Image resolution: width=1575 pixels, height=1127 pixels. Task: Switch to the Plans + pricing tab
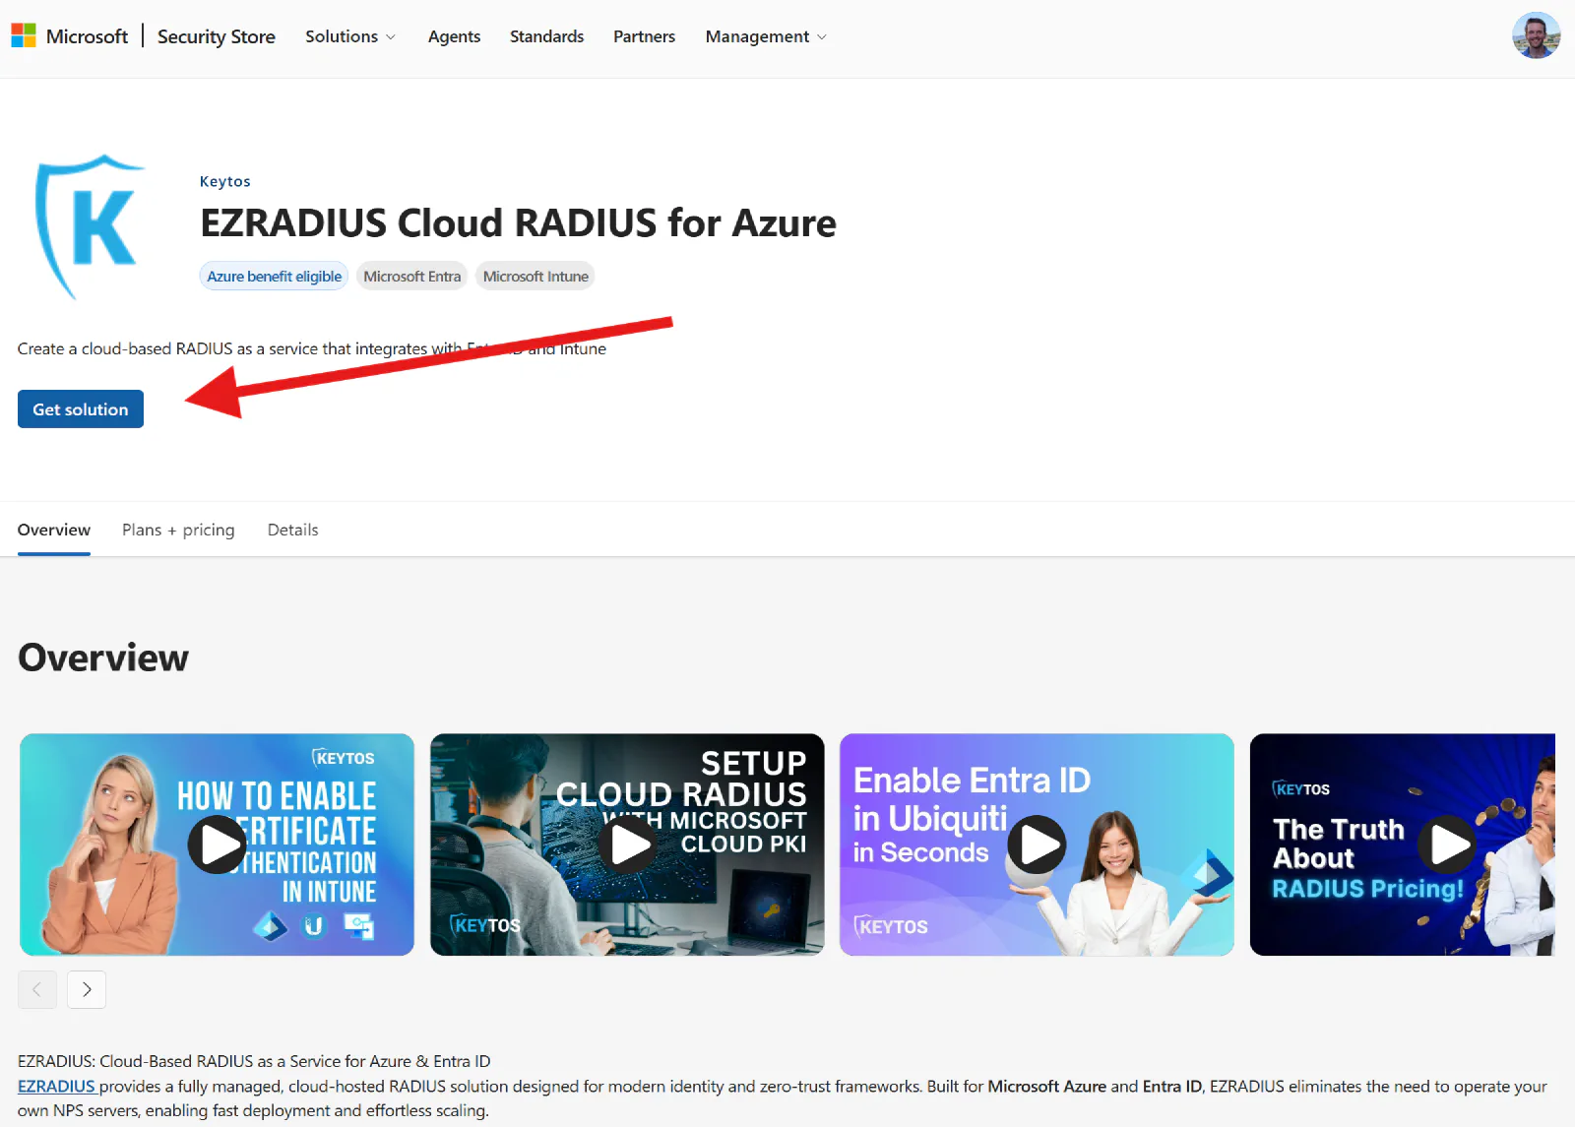[178, 530]
